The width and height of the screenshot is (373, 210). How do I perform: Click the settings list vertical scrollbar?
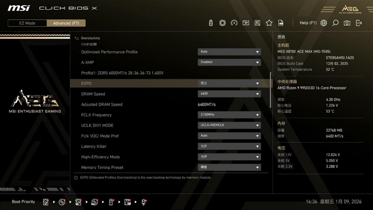pos(270,90)
